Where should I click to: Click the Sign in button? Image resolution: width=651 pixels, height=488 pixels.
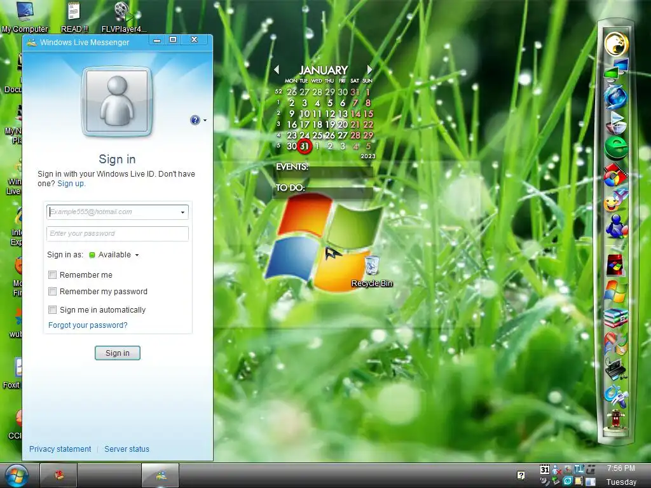pyautogui.click(x=118, y=353)
